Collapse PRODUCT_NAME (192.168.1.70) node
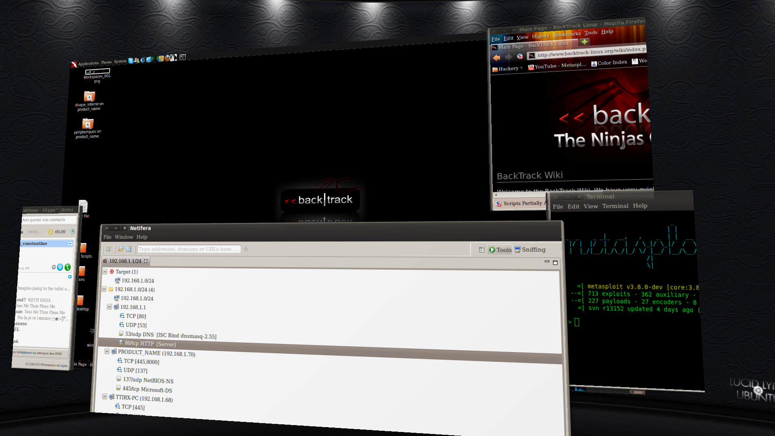Viewport: 775px width, 436px height. [107, 351]
